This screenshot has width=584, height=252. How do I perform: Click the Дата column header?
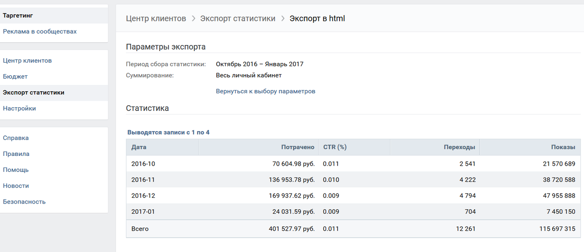[x=162, y=147]
